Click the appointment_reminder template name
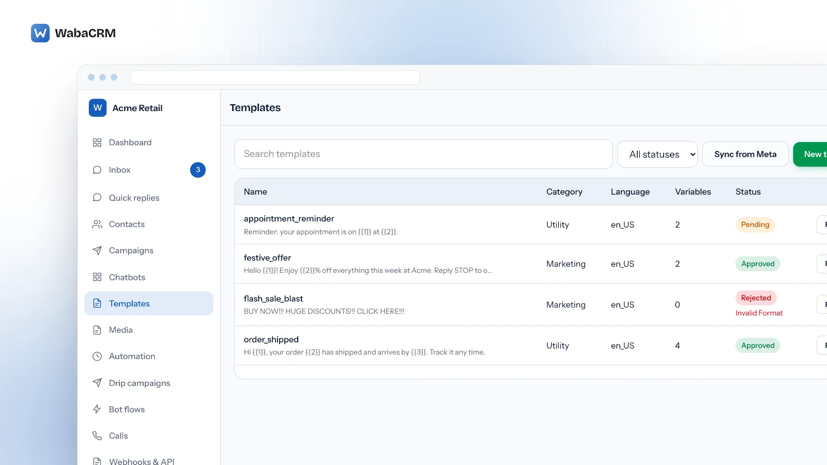The height and width of the screenshot is (465, 827). pyautogui.click(x=289, y=219)
